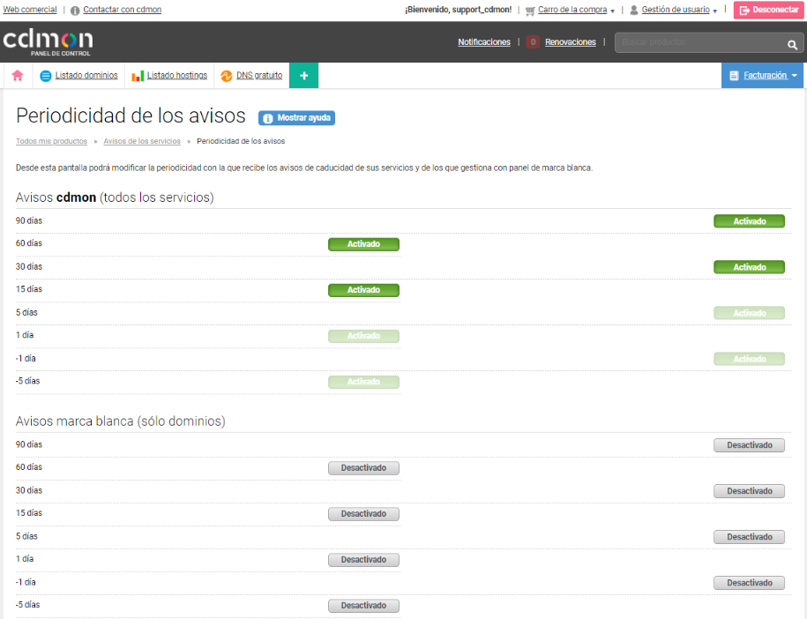Click the bar chart icon beside Listado hostings
Screen dimensions: 807x619
click(138, 76)
